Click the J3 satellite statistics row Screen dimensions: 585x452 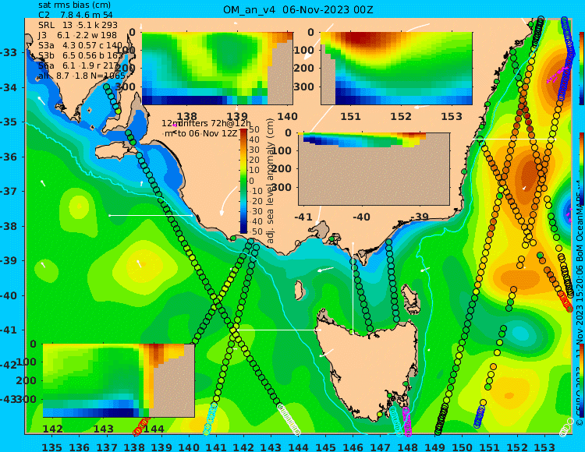77,35
